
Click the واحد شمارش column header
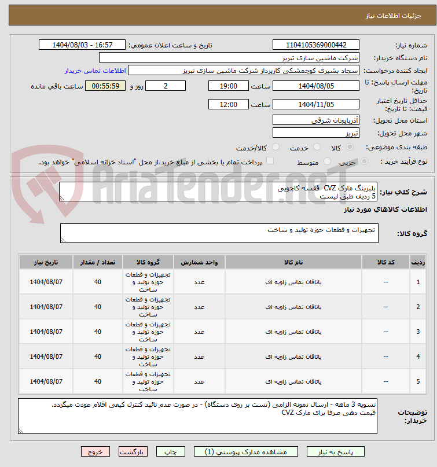coord(199,262)
